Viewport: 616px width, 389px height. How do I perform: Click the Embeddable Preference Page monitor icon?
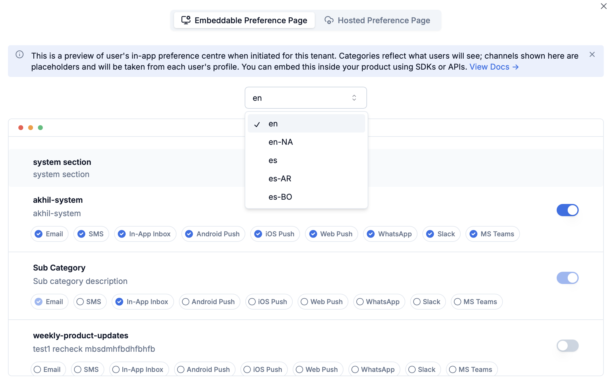(186, 20)
